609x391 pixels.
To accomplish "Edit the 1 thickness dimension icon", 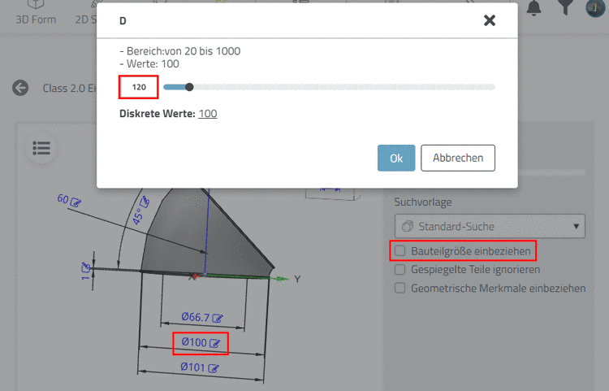I will 86,267.
